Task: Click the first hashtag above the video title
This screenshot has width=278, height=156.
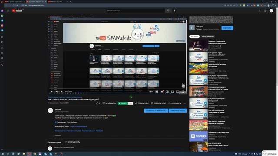Action: 53,97
